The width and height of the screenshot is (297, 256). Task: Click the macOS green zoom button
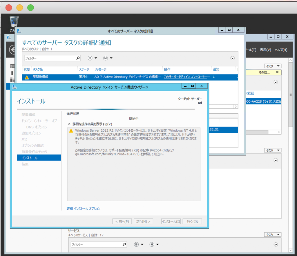tap(30, 8)
